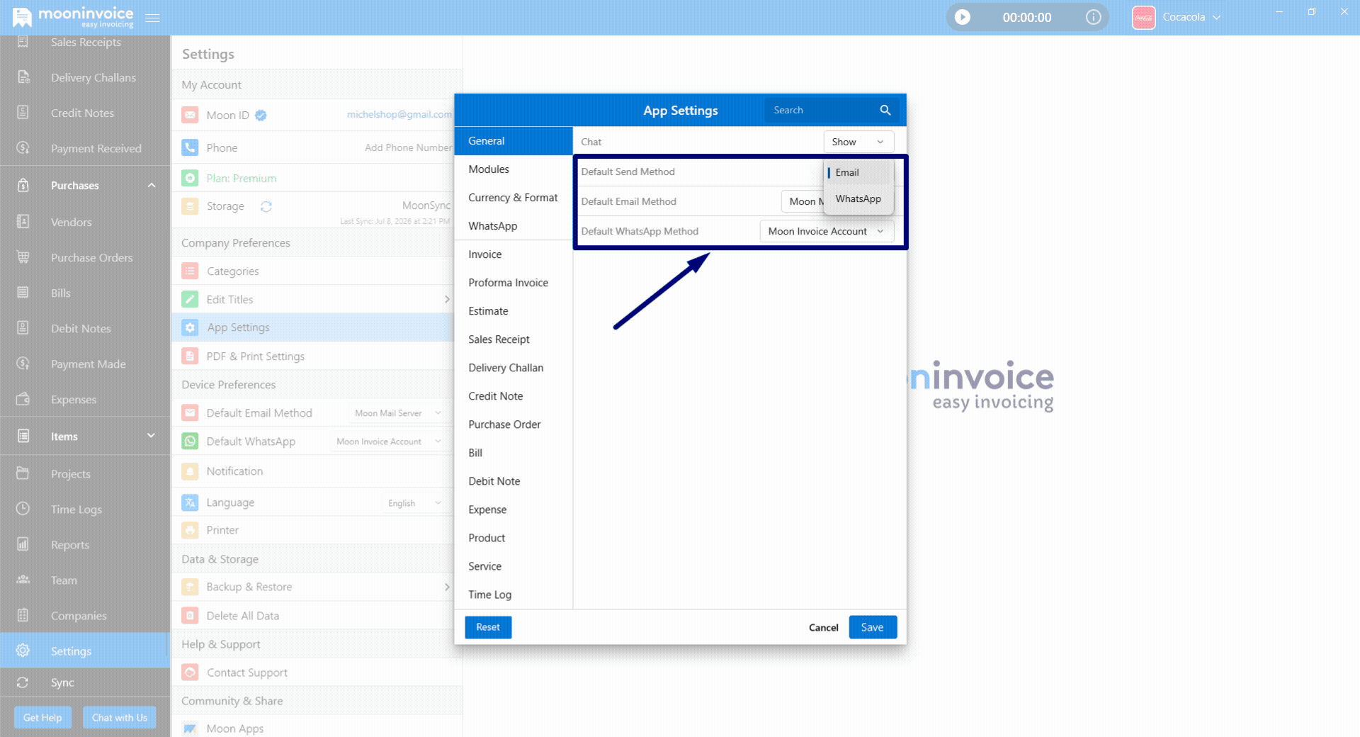Select the General tab in App Settings
Image resolution: width=1360 pixels, height=737 pixels.
coord(513,141)
